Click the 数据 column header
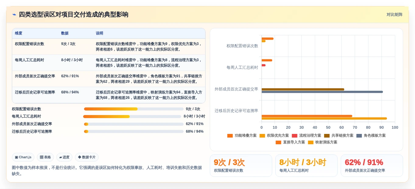Image resolution: width=415 pixels, height=189 pixels. coord(65,33)
